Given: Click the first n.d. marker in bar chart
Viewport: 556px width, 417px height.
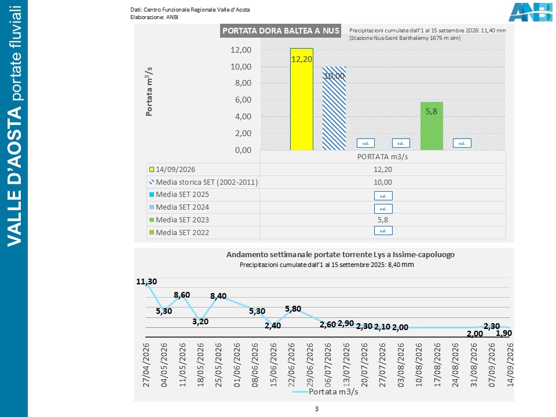Looking at the screenshot, I should coord(365,143).
